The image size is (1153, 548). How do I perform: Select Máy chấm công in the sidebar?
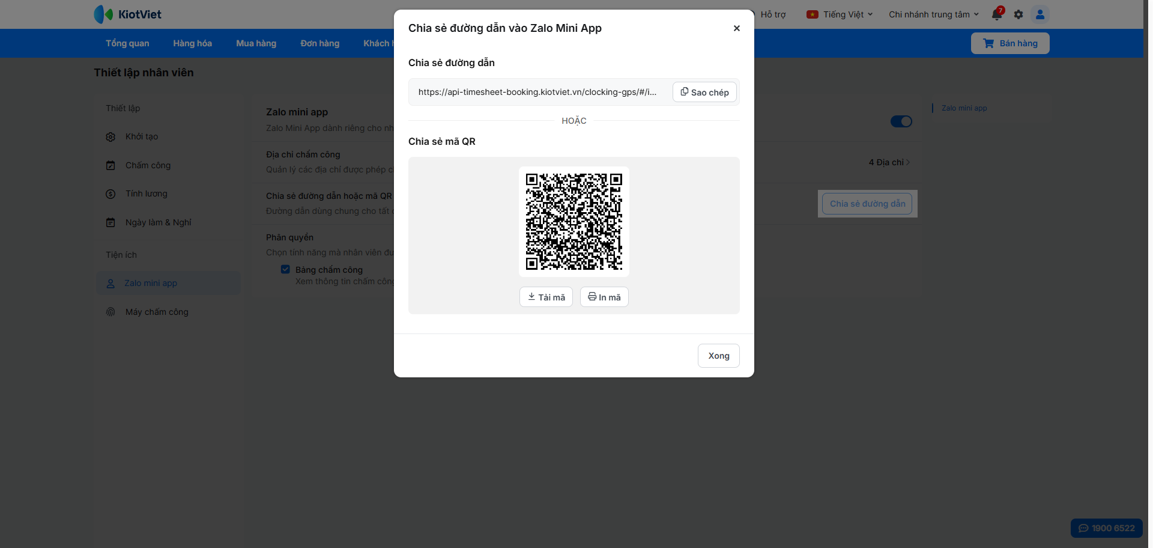168,312
